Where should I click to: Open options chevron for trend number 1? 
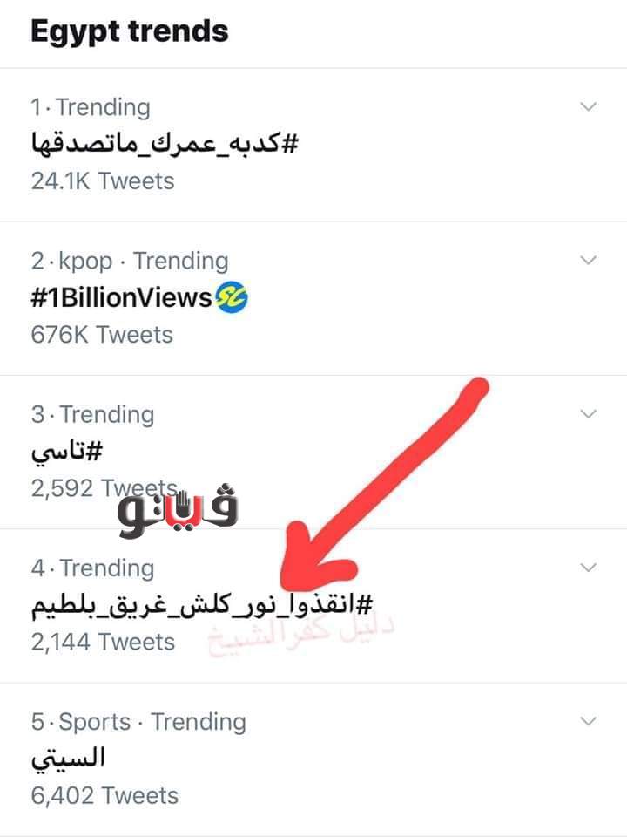(589, 107)
